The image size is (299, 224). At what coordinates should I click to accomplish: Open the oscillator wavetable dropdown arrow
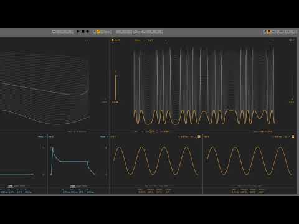pos(166,40)
